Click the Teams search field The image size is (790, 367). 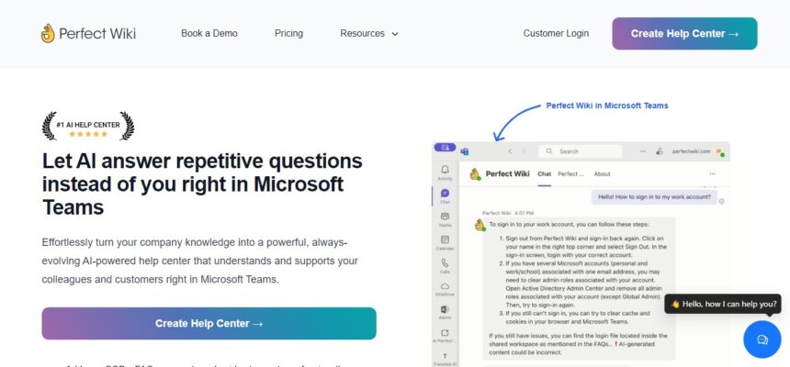click(x=580, y=151)
